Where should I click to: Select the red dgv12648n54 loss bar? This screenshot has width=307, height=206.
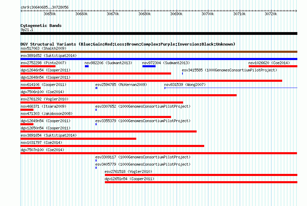pyautogui.click(x=151, y=81)
